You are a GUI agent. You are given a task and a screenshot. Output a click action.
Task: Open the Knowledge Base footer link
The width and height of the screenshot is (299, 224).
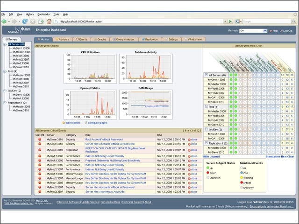click(x=110, y=202)
